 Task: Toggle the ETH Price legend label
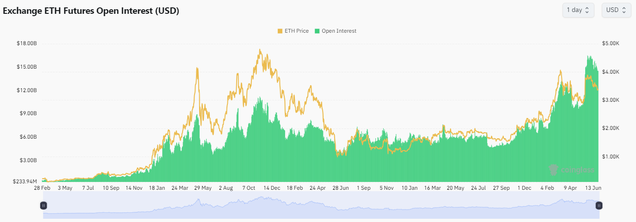click(x=296, y=31)
